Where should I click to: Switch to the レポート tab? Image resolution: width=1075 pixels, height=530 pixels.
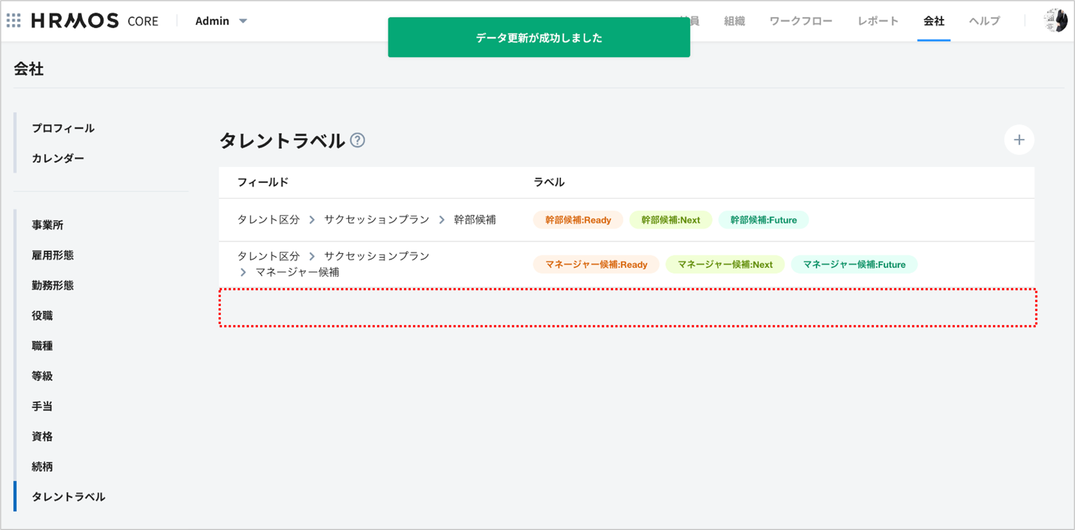pos(878,21)
